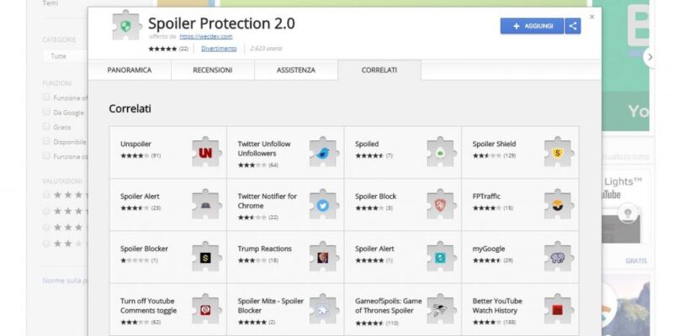Screen dimensions: 673x336
Task: Click the Spoiler Alert hat icon with 23 reviews
Action: (205, 205)
